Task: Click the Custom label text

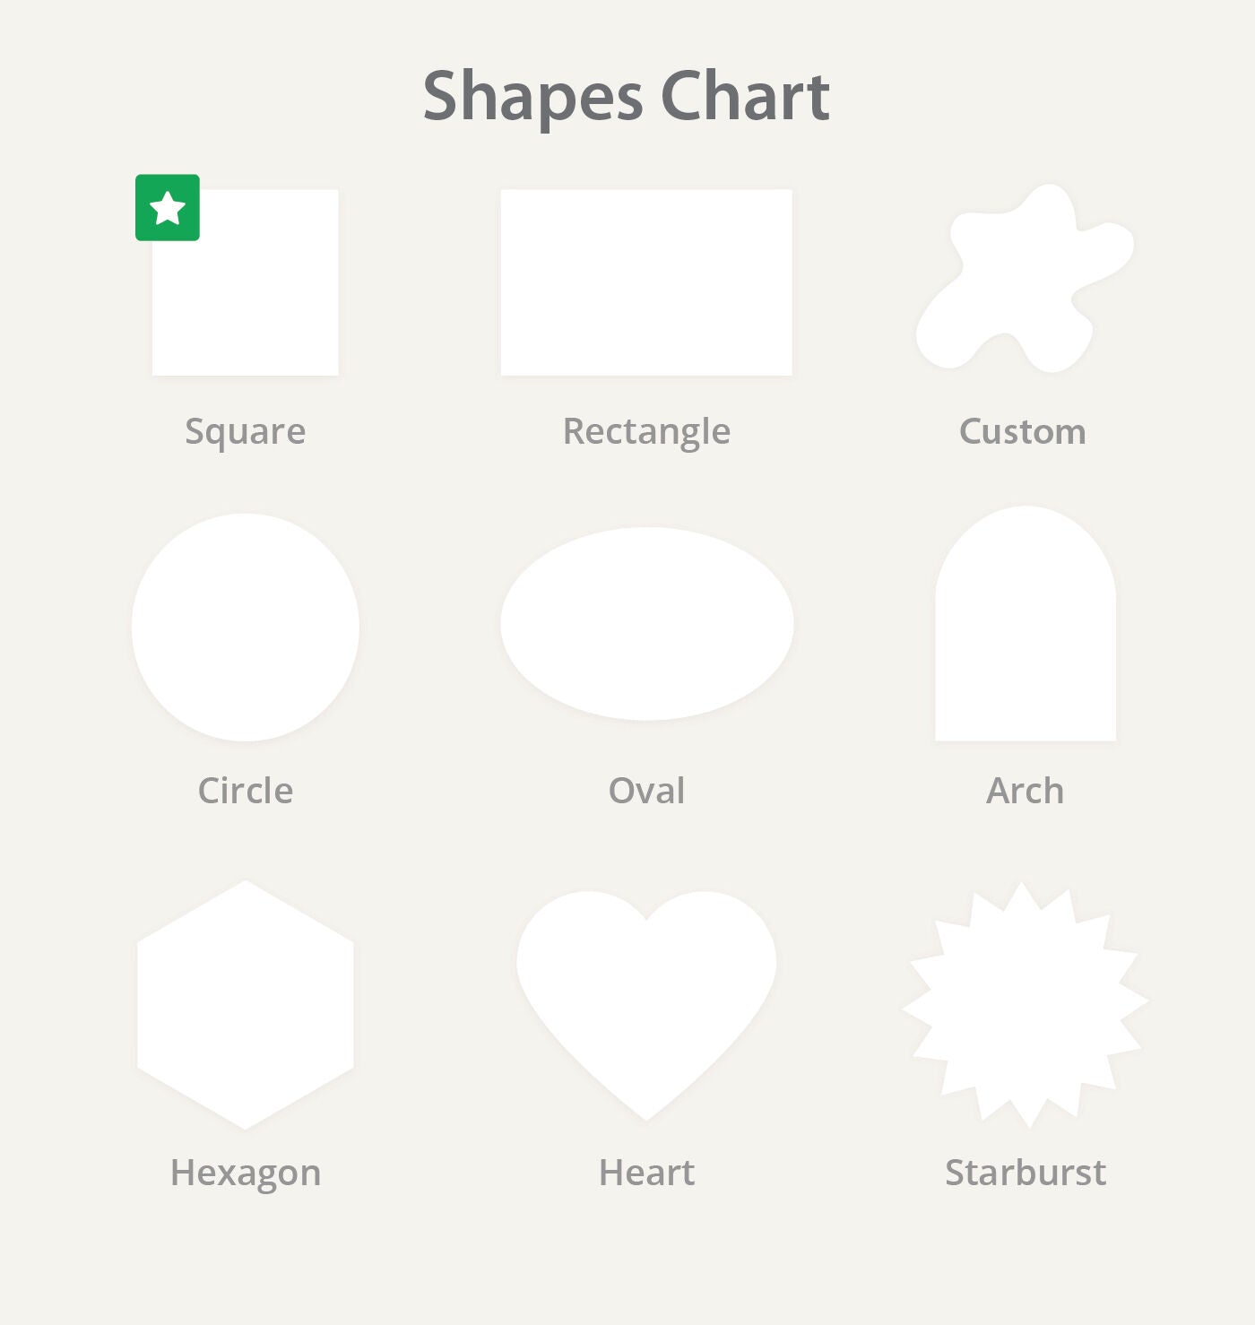Action: (1023, 432)
